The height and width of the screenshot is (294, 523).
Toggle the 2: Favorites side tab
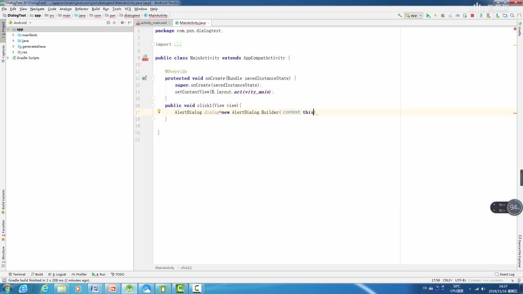[x=3, y=231]
